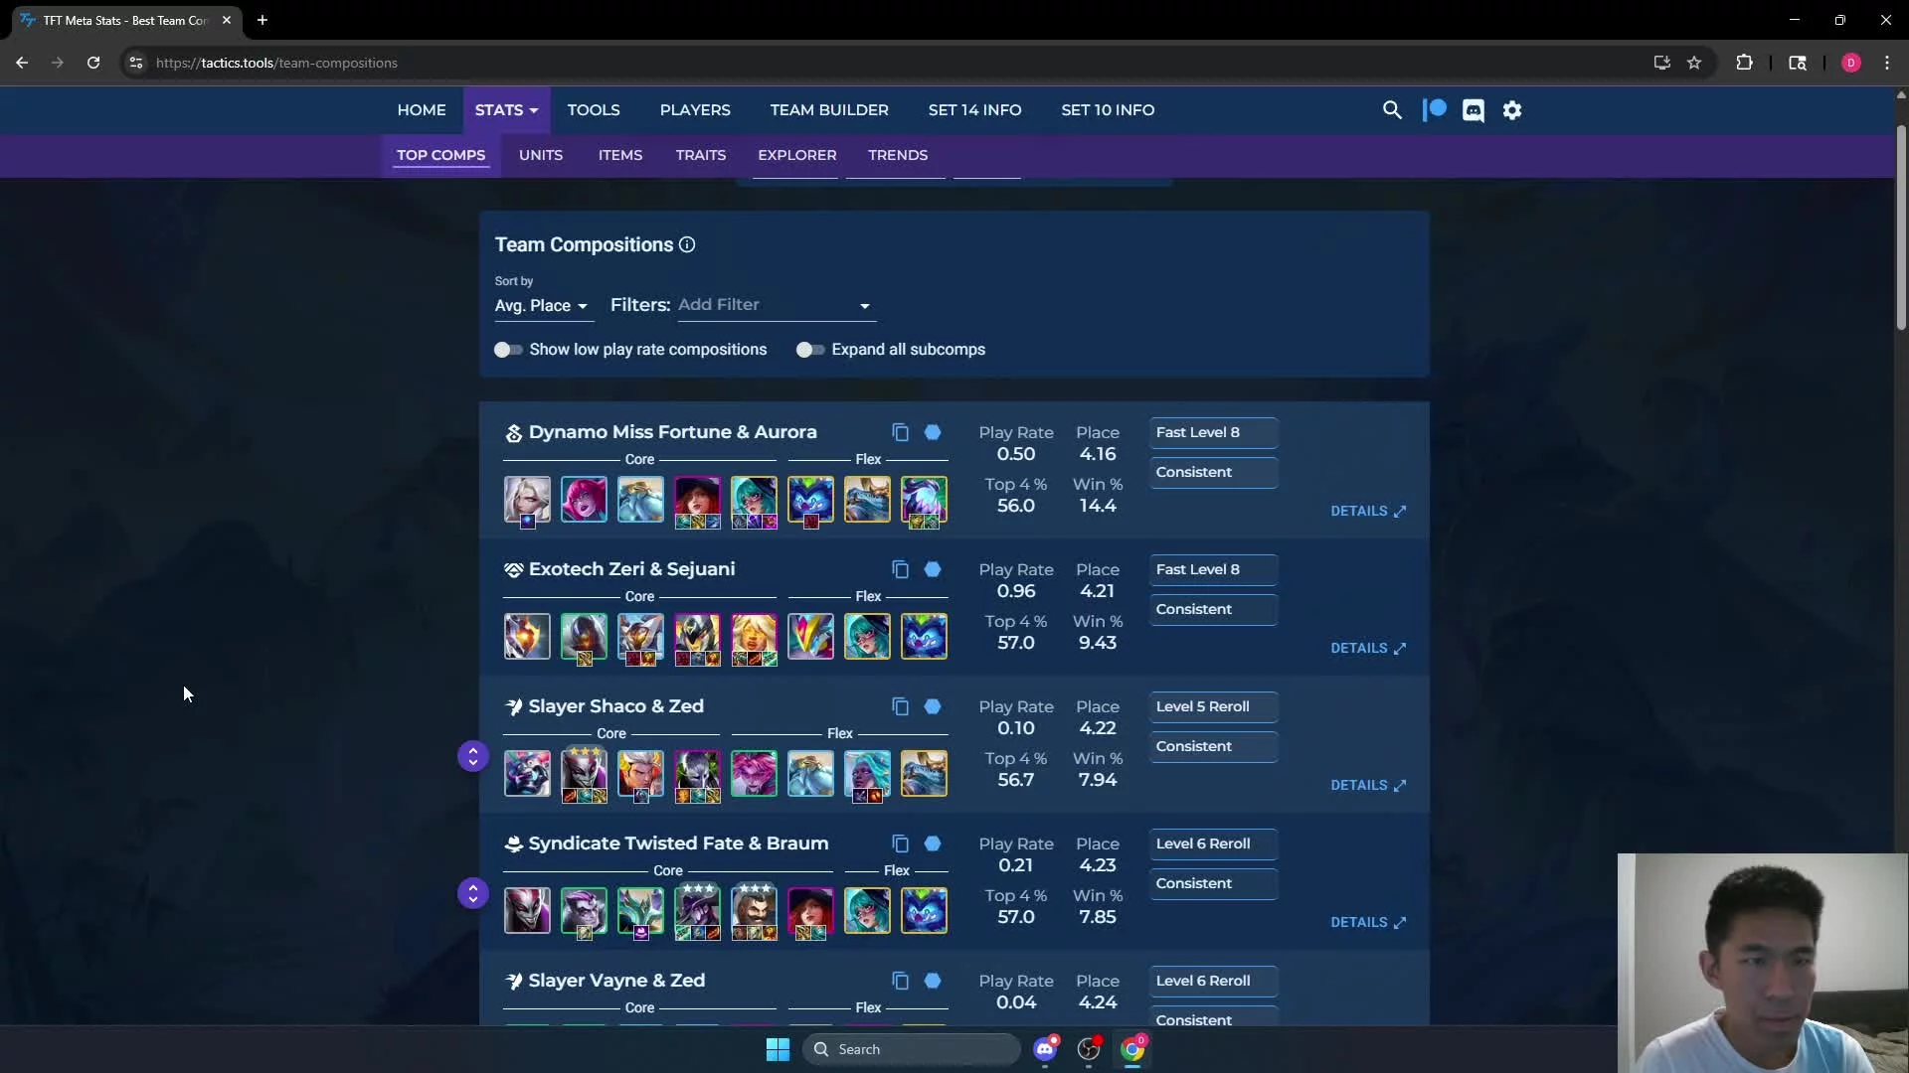The image size is (1909, 1073).
Task: Expand subcomps for Syndicate Twisted Fate & Braum
Action: click(473, 893)
